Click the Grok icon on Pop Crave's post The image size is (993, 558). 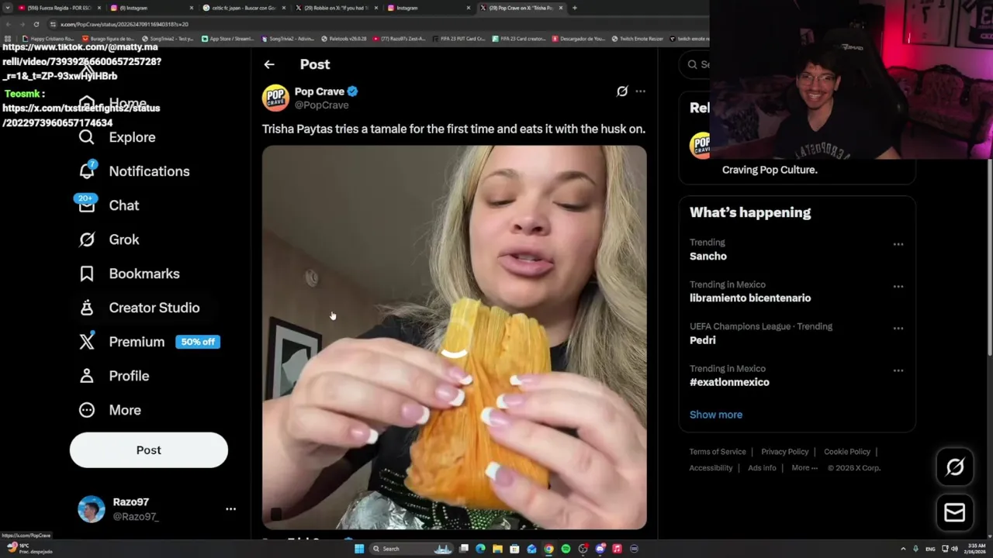point(621,91)
